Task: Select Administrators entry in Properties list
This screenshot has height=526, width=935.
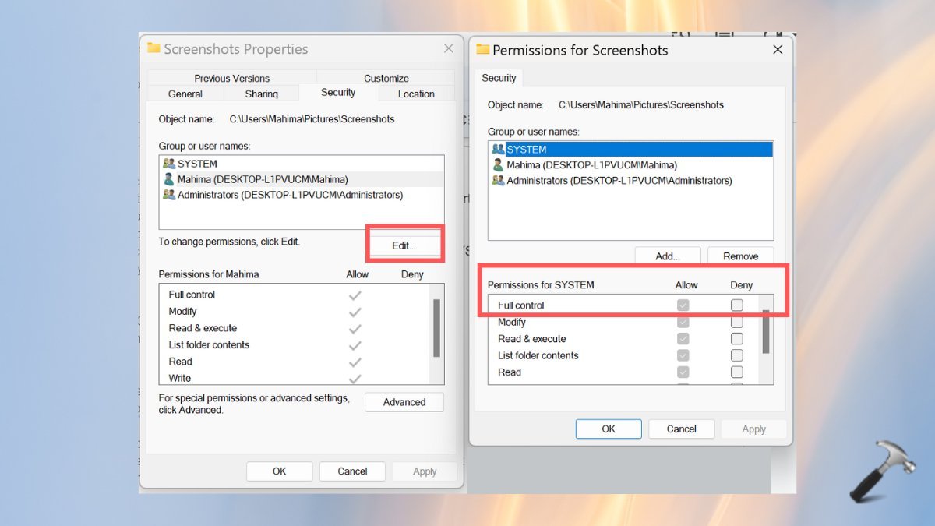Action: [x=302, y=195]
